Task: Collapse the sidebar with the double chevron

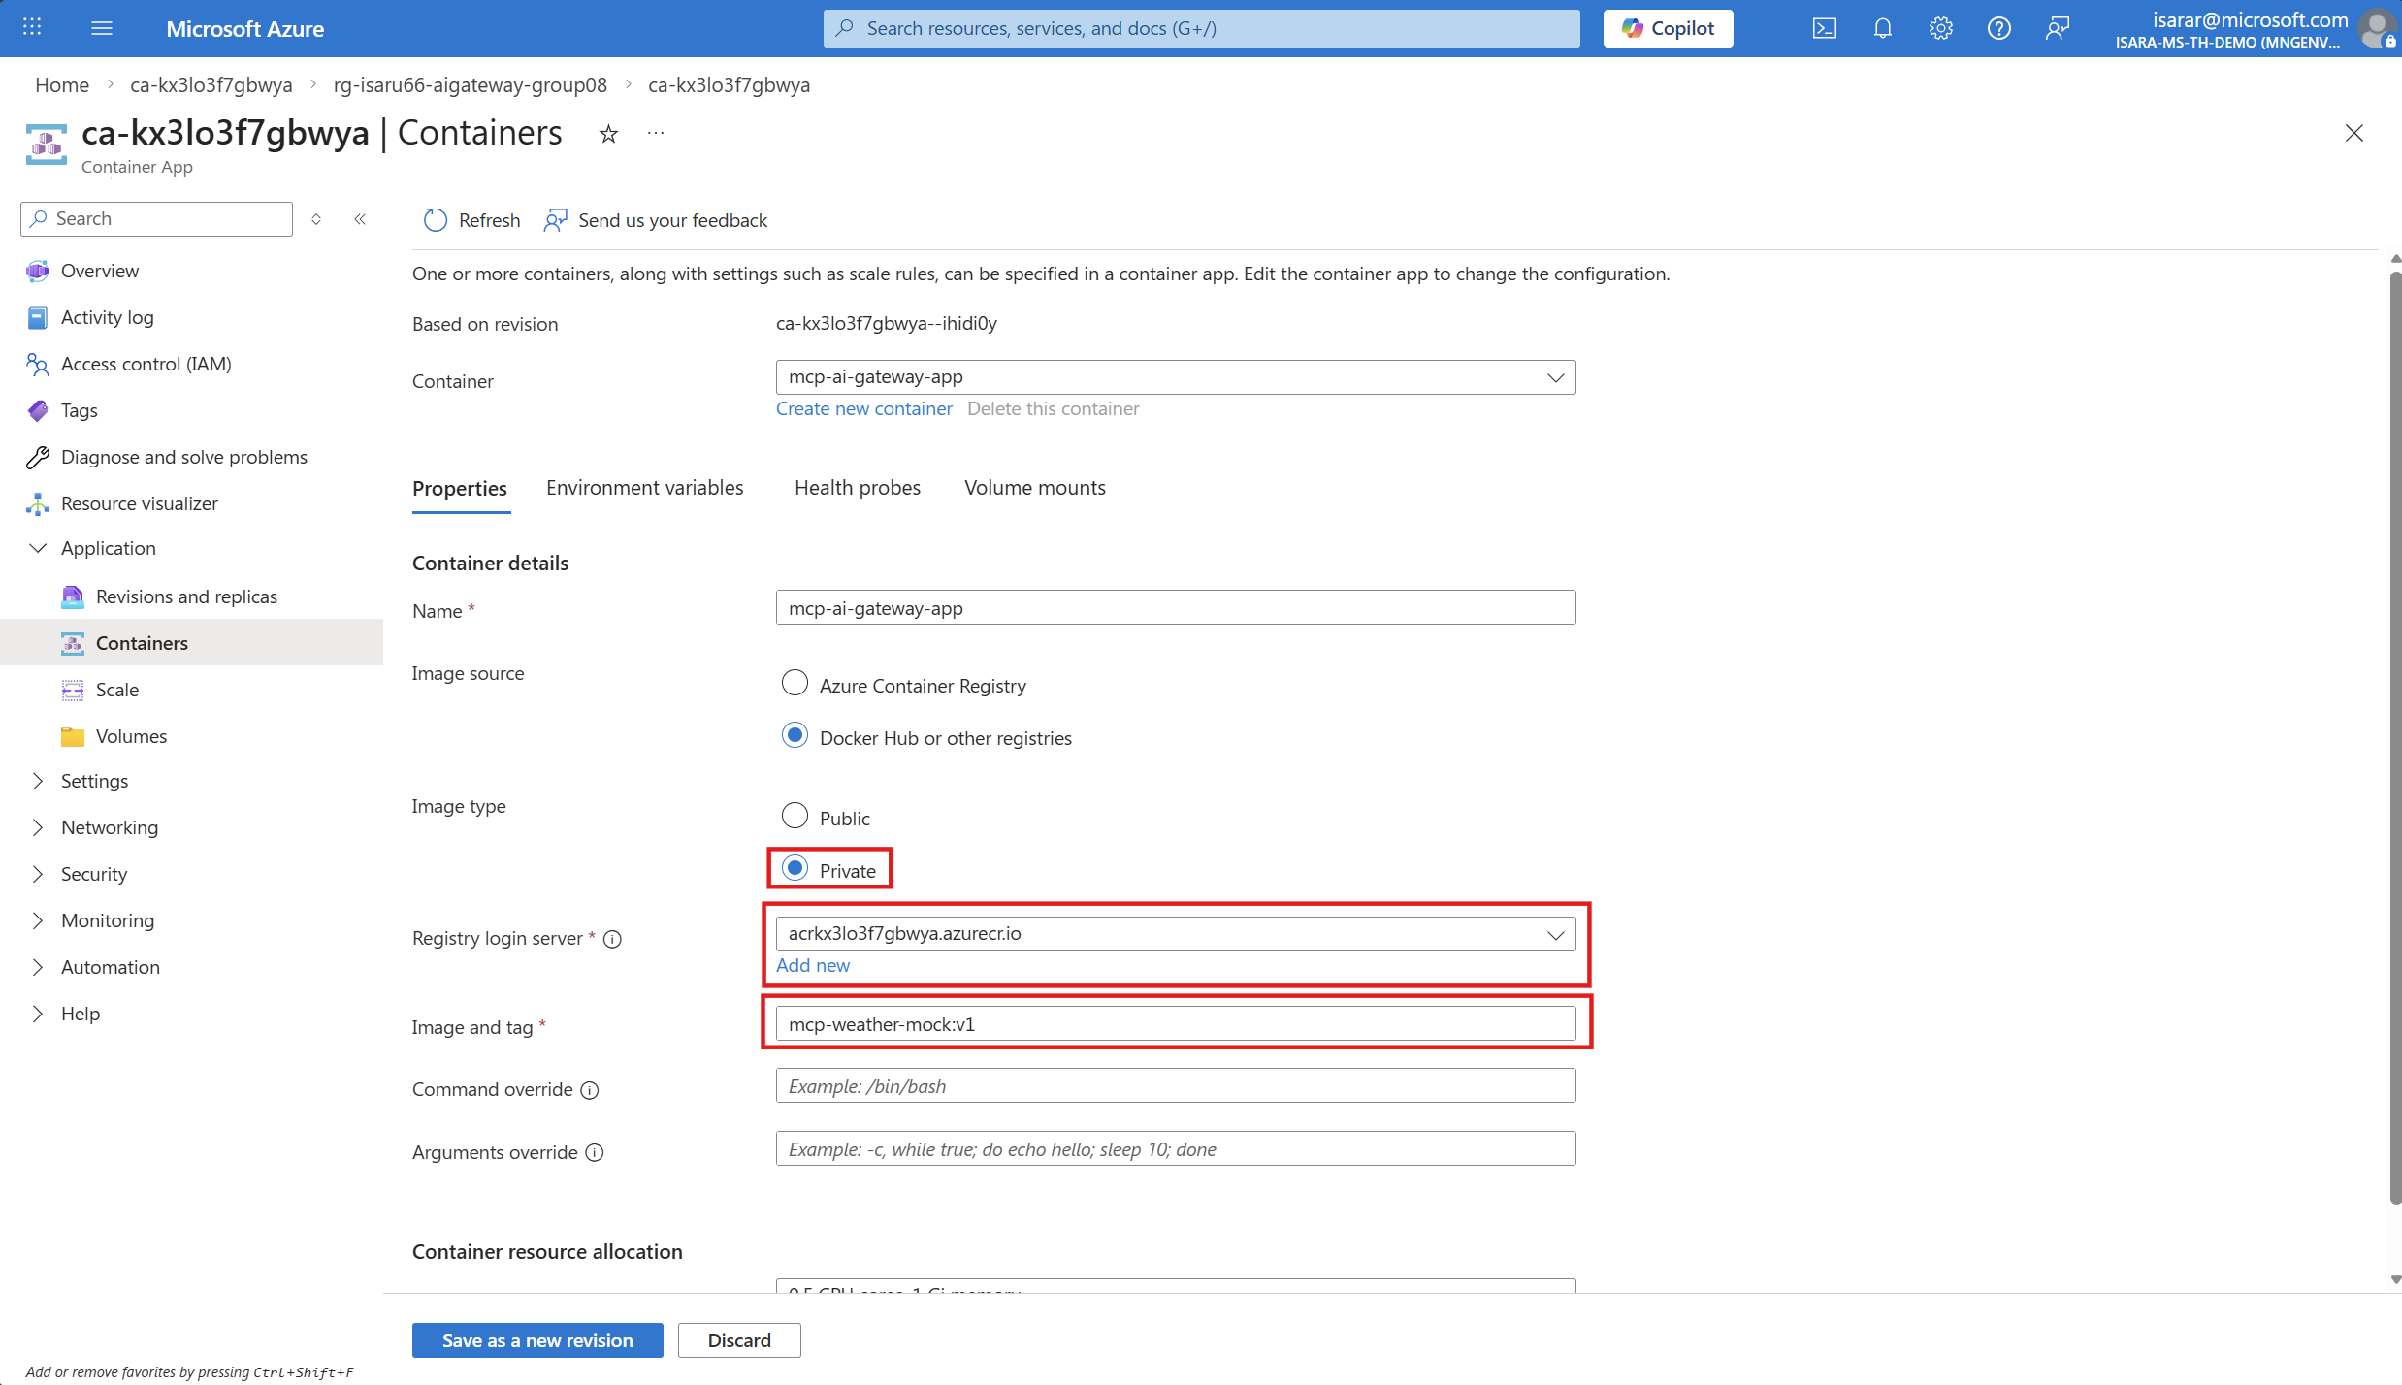Action: (360, 219)
